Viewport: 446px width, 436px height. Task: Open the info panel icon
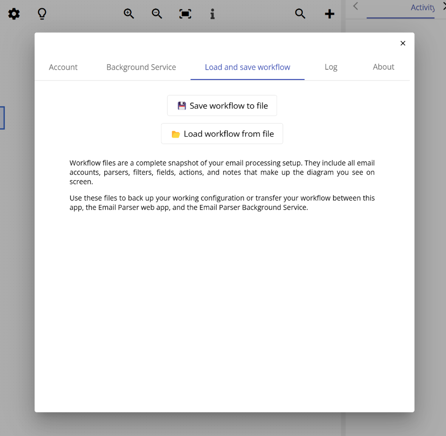[212, 14]
